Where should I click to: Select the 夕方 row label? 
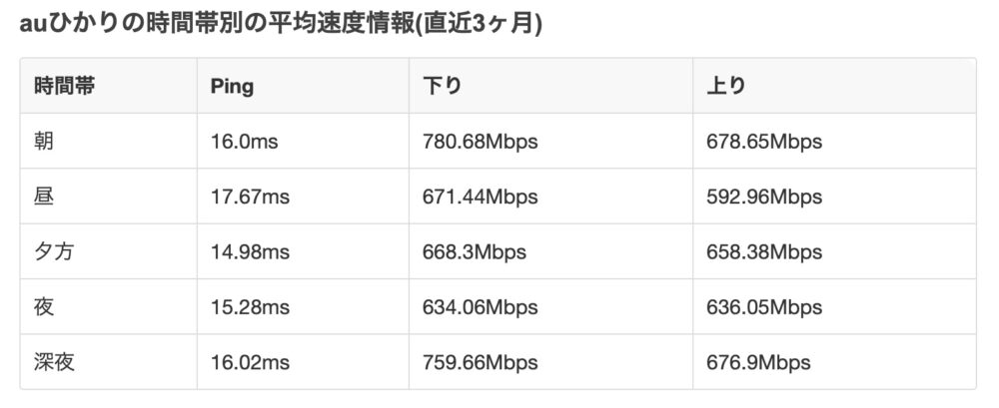[x=54, y=251]
